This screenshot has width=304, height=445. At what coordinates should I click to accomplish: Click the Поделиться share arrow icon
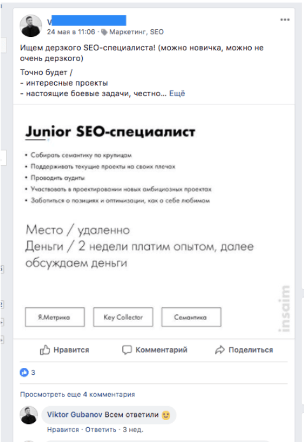pos(220,350)
